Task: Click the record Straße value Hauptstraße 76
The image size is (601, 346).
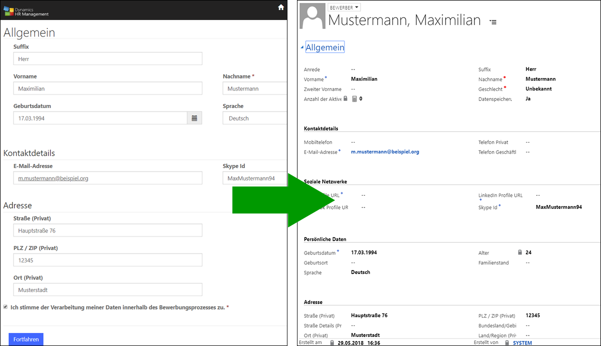Action: [370, 315]
